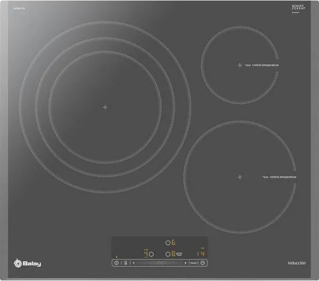Image resolution: width=319 pixels, height=281 pixels.
Task: Tap the main power on/off icon
Action: pos(117,263)
